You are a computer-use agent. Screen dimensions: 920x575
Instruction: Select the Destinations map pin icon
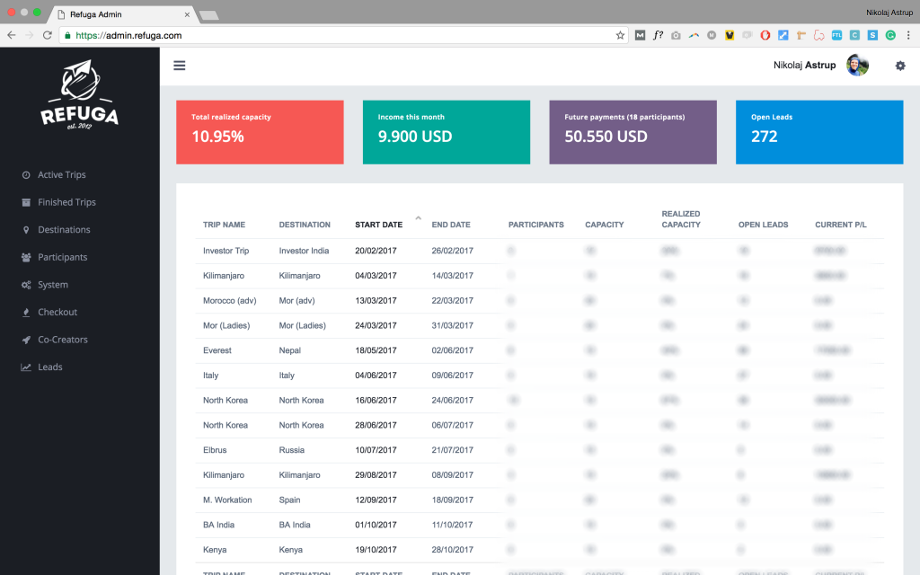(x=26, y=230)
